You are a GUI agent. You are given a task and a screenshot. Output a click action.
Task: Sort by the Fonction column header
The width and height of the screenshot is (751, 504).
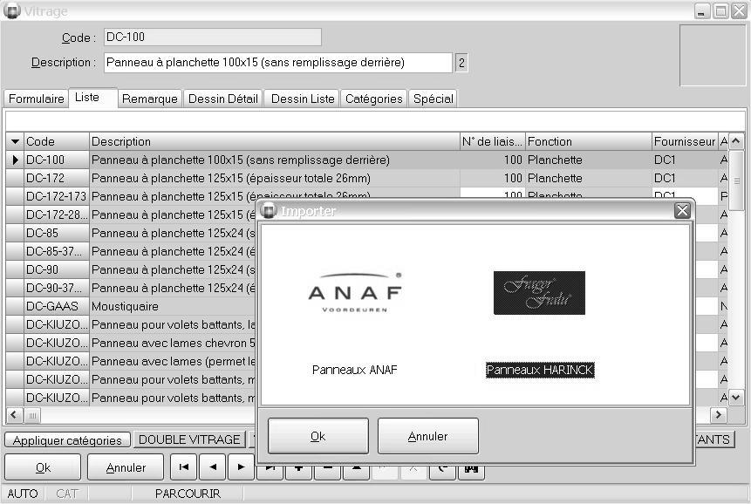pos(589,141)
